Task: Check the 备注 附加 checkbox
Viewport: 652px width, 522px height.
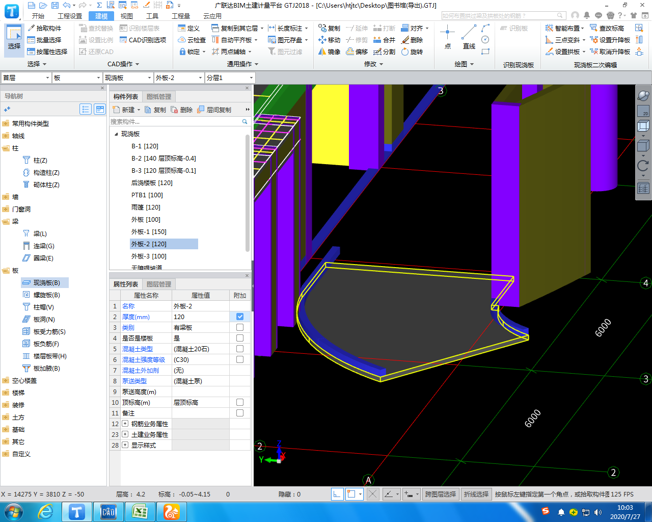Action: (240, 413)
